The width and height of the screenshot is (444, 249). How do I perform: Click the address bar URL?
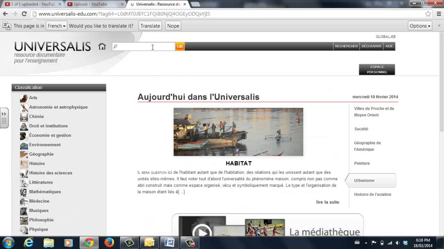click(x=124, y=14)
